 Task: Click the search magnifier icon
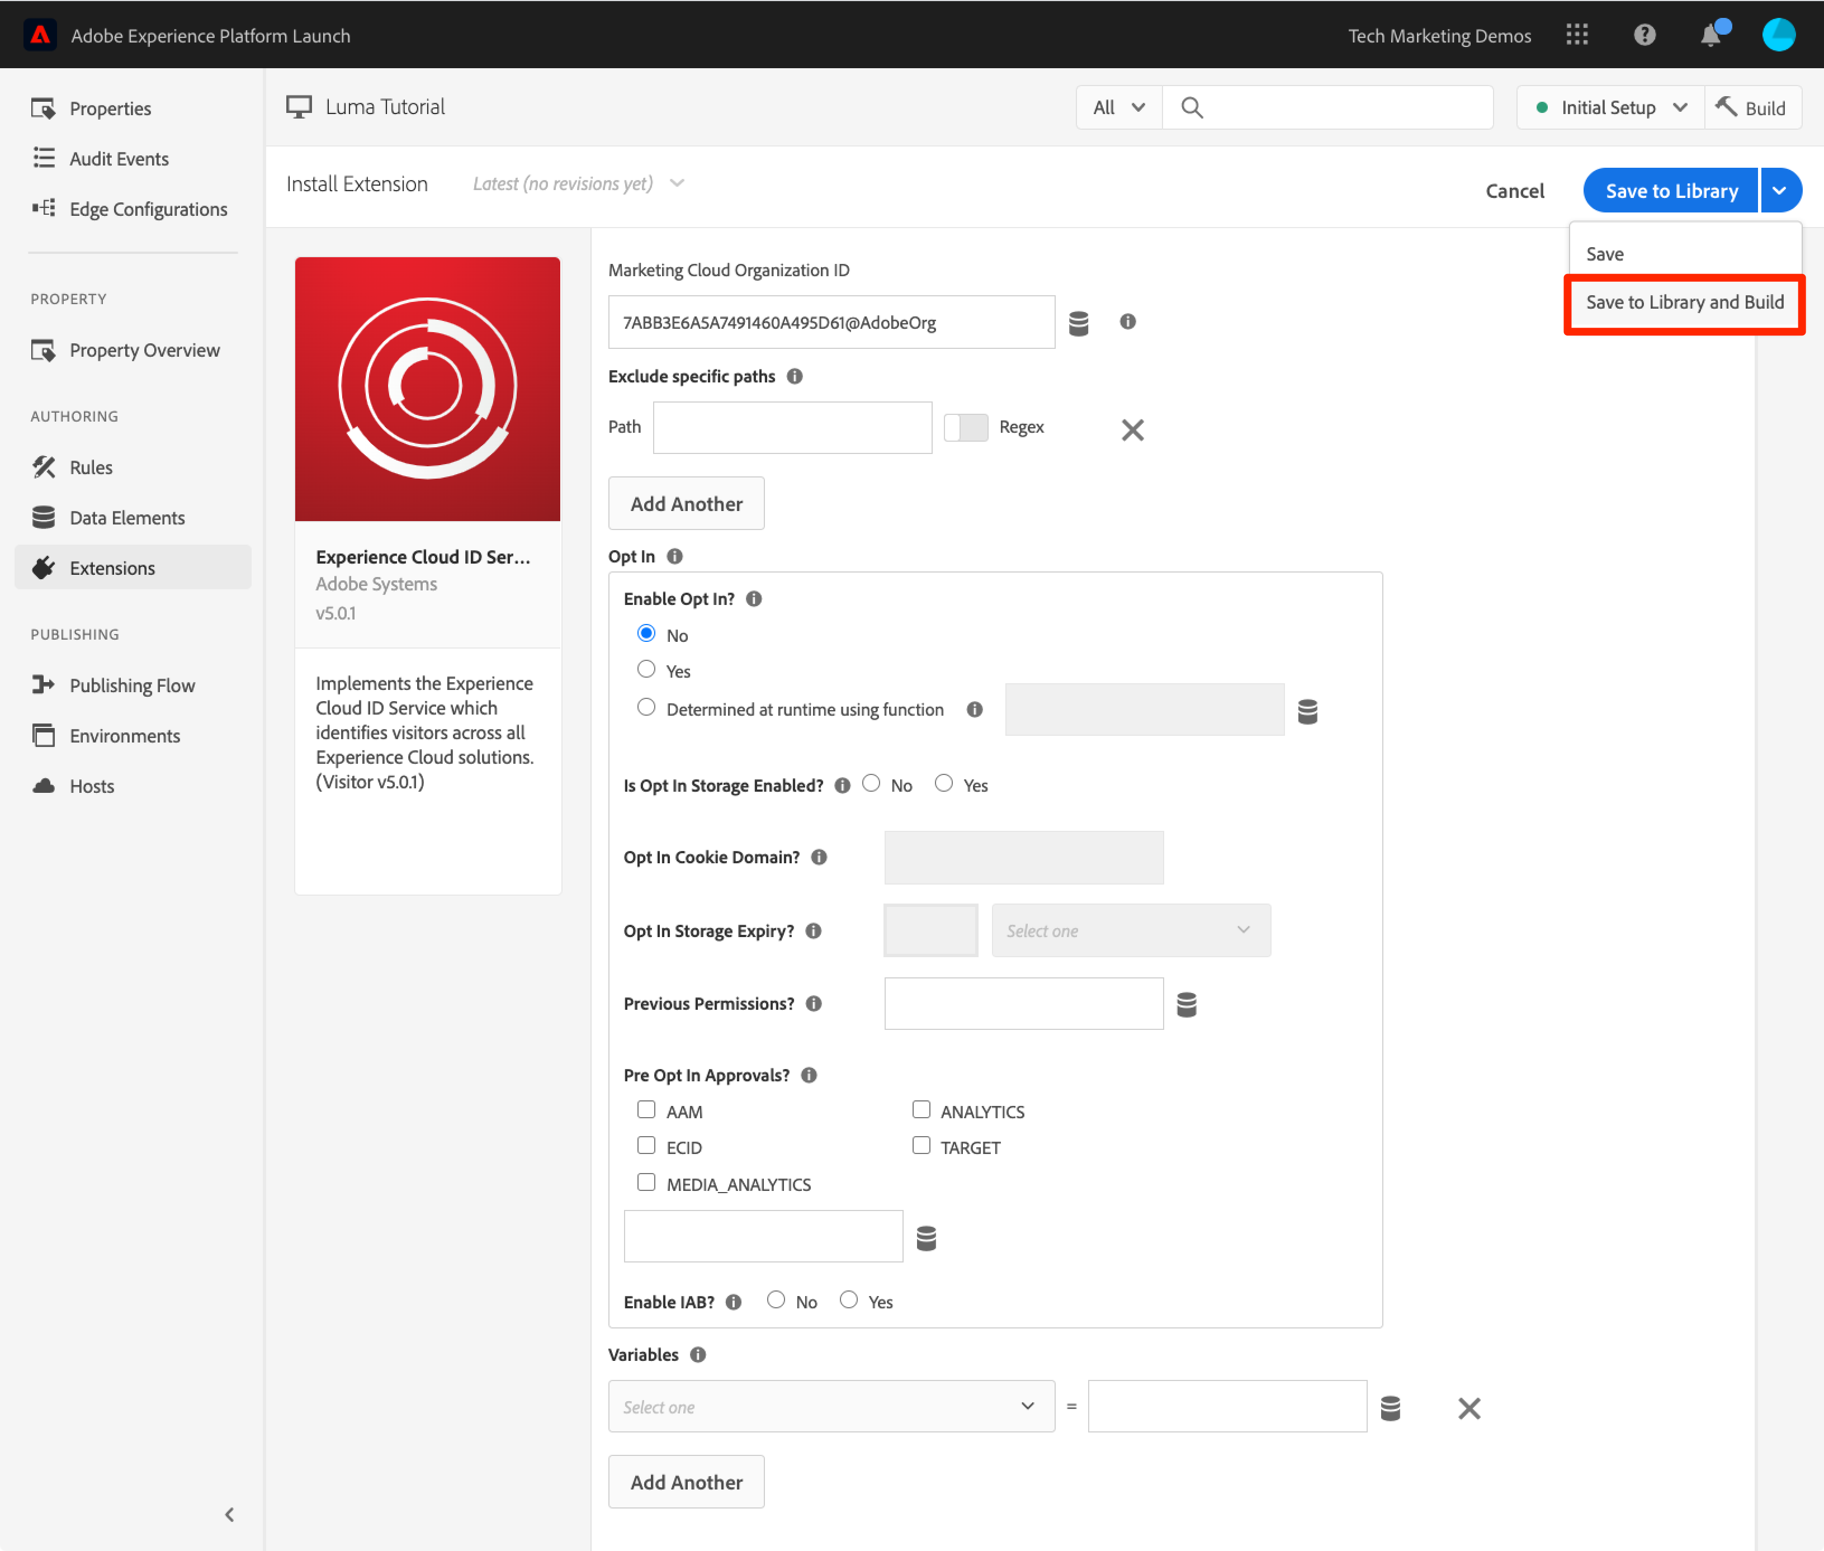[1192, 107]
